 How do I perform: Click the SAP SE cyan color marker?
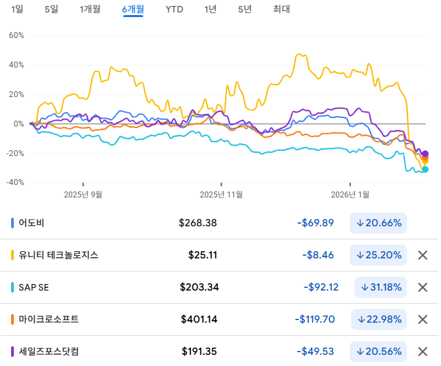(12, 287)
